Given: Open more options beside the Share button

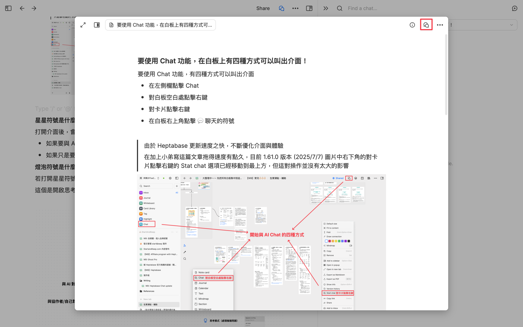Looking at the screenshot, I should [295, 8].
